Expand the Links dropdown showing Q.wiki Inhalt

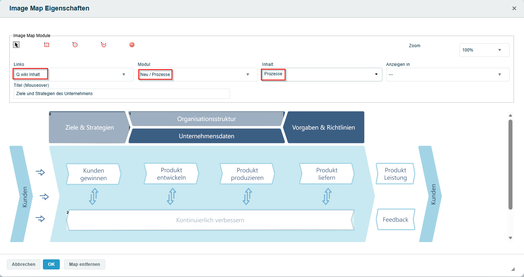[x=74, y=75]
